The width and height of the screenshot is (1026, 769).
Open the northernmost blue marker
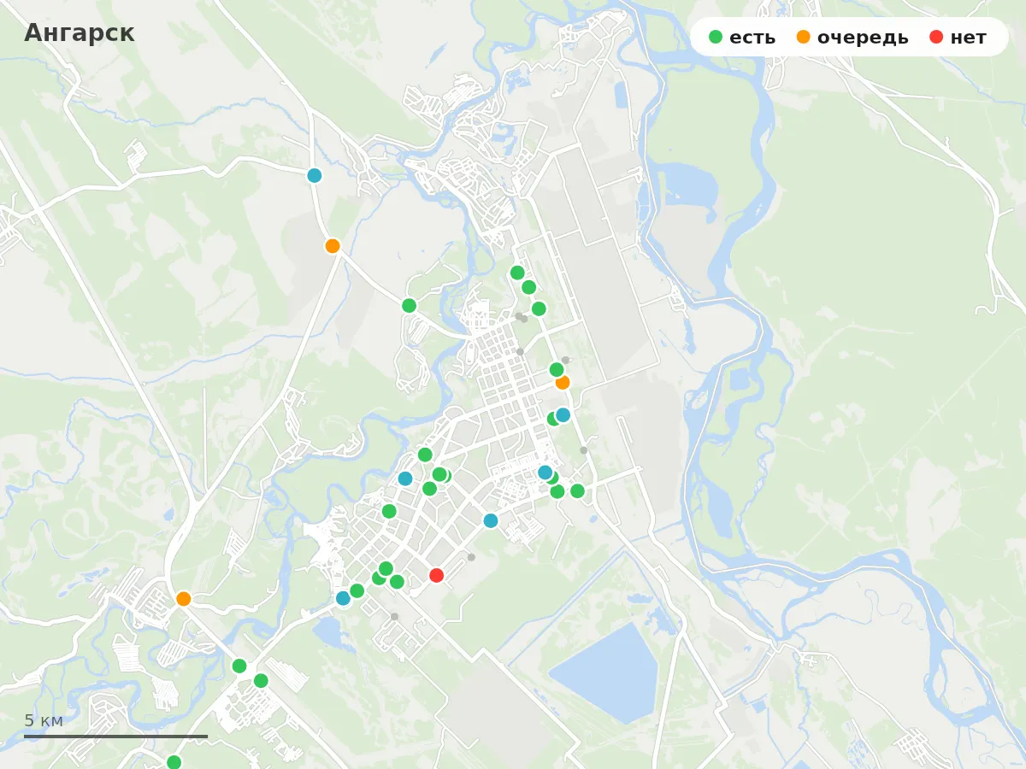click(x=315, y=175)
